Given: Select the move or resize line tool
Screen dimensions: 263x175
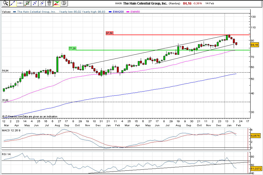Looking at the screenshot, I should click(x=35, y=3).
